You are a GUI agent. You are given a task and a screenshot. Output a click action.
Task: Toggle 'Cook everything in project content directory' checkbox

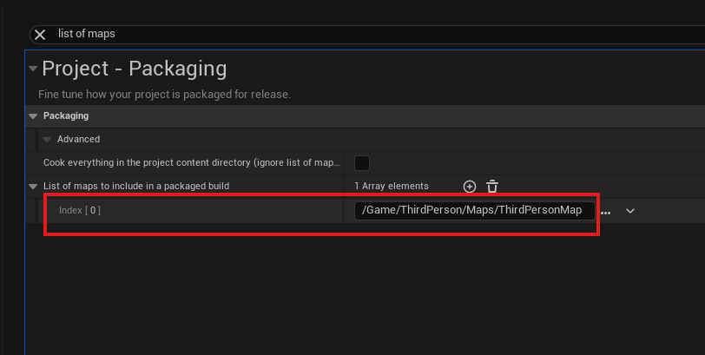pyautogui.click(x=362, y=163)
